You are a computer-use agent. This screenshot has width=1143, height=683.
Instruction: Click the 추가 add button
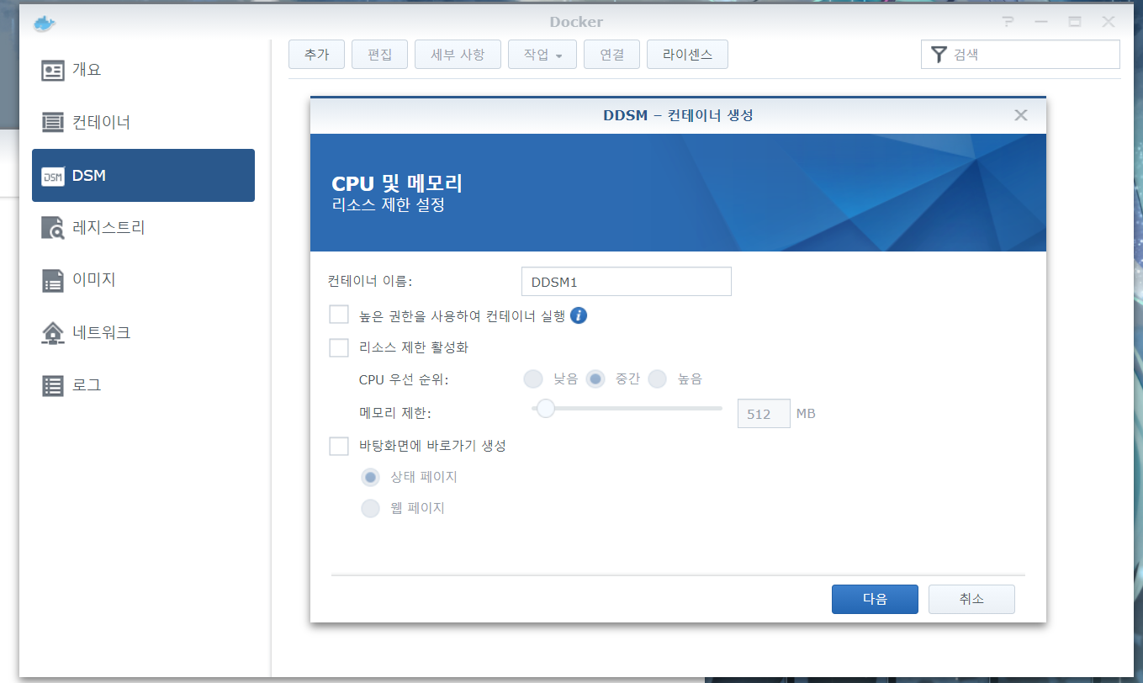click(x=316, y=55)
